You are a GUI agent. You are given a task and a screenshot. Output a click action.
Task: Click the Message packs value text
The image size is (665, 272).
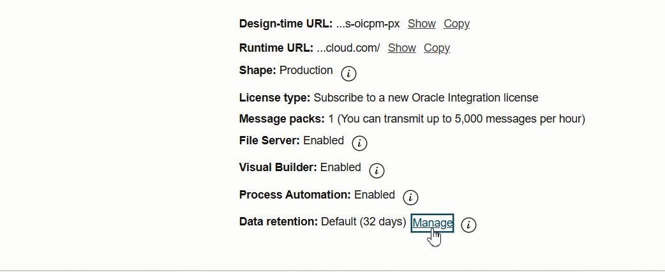[457, 119]
